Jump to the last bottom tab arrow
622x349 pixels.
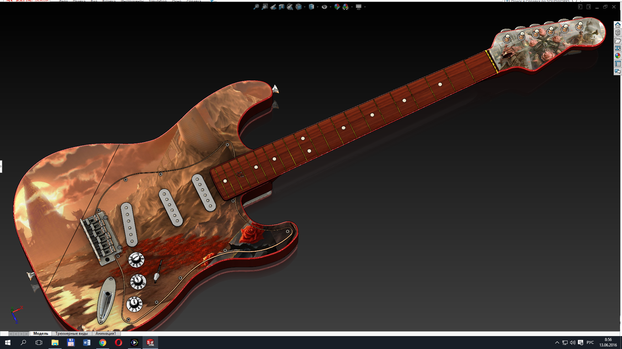(27, 333)
